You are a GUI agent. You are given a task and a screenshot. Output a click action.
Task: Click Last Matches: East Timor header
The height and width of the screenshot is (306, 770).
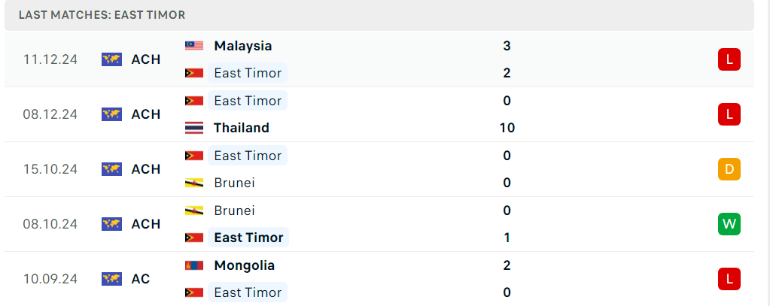102,15
